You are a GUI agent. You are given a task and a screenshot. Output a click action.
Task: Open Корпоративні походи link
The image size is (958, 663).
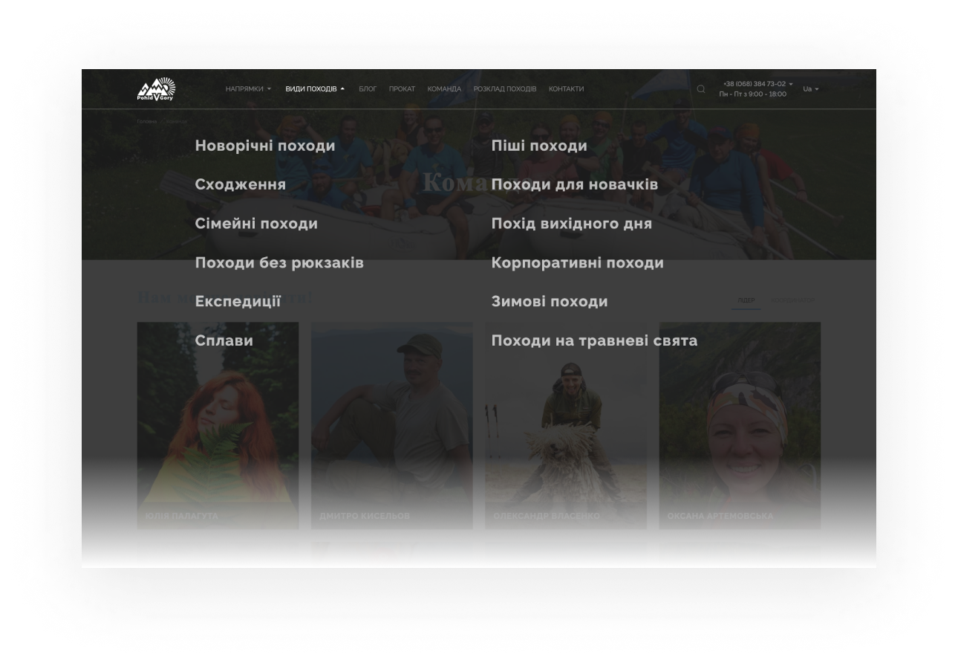[578, 262]
